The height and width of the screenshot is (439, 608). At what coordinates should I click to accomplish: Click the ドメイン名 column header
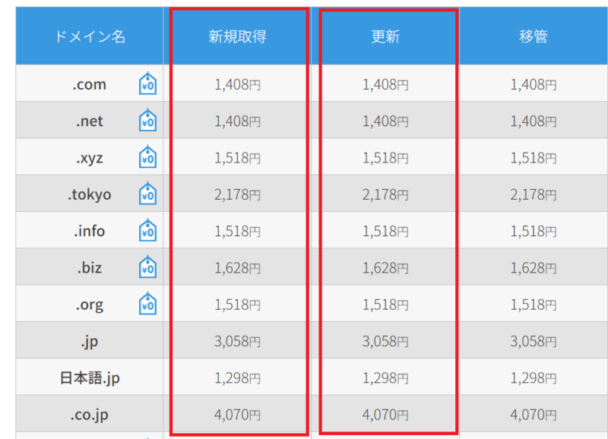pyautogui.click(x=90, y=36)
